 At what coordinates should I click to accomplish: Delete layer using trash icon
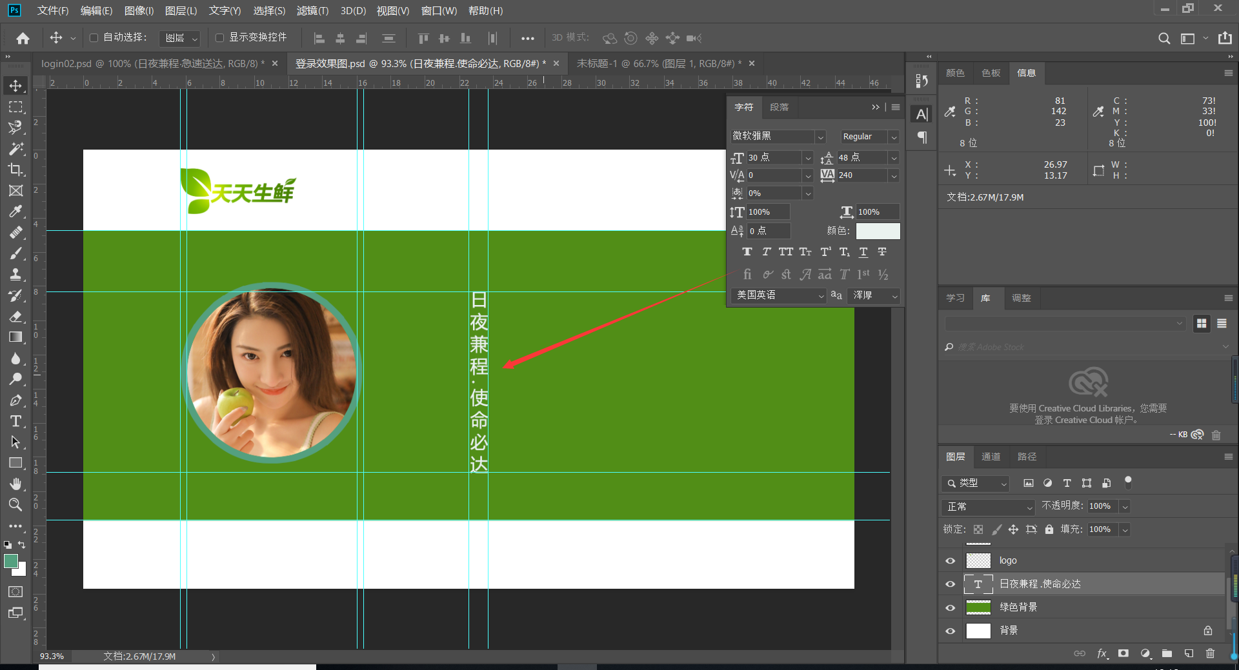click(x=1210, y=653)
